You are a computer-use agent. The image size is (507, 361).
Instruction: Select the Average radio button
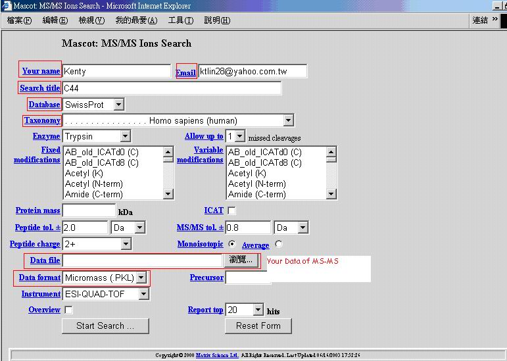tap(278, 244)
